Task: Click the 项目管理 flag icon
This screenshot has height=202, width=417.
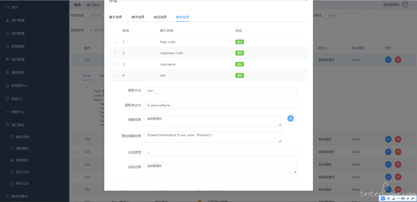Action: click(7, 59)
